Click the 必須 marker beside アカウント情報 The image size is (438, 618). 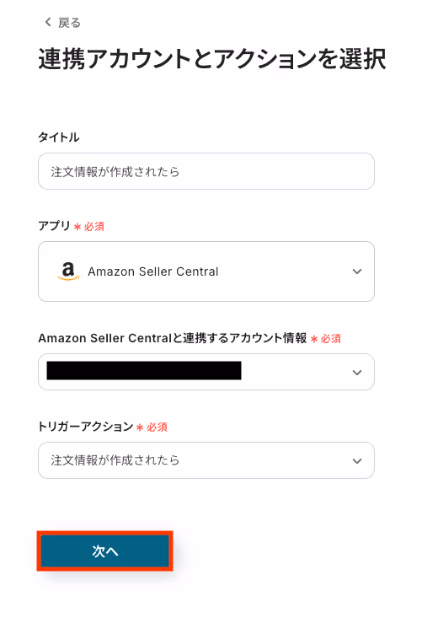coord(331,339)
